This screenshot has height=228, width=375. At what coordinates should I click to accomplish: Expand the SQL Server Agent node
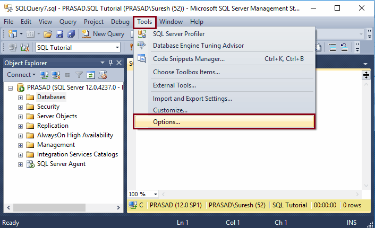(20, 164)
